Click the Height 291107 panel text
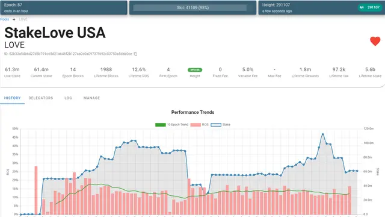This screenshot has height=217, width=385. (x=276, y=5)
